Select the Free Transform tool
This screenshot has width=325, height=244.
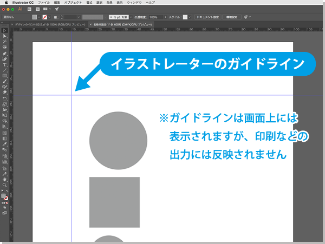coord(4,115)
